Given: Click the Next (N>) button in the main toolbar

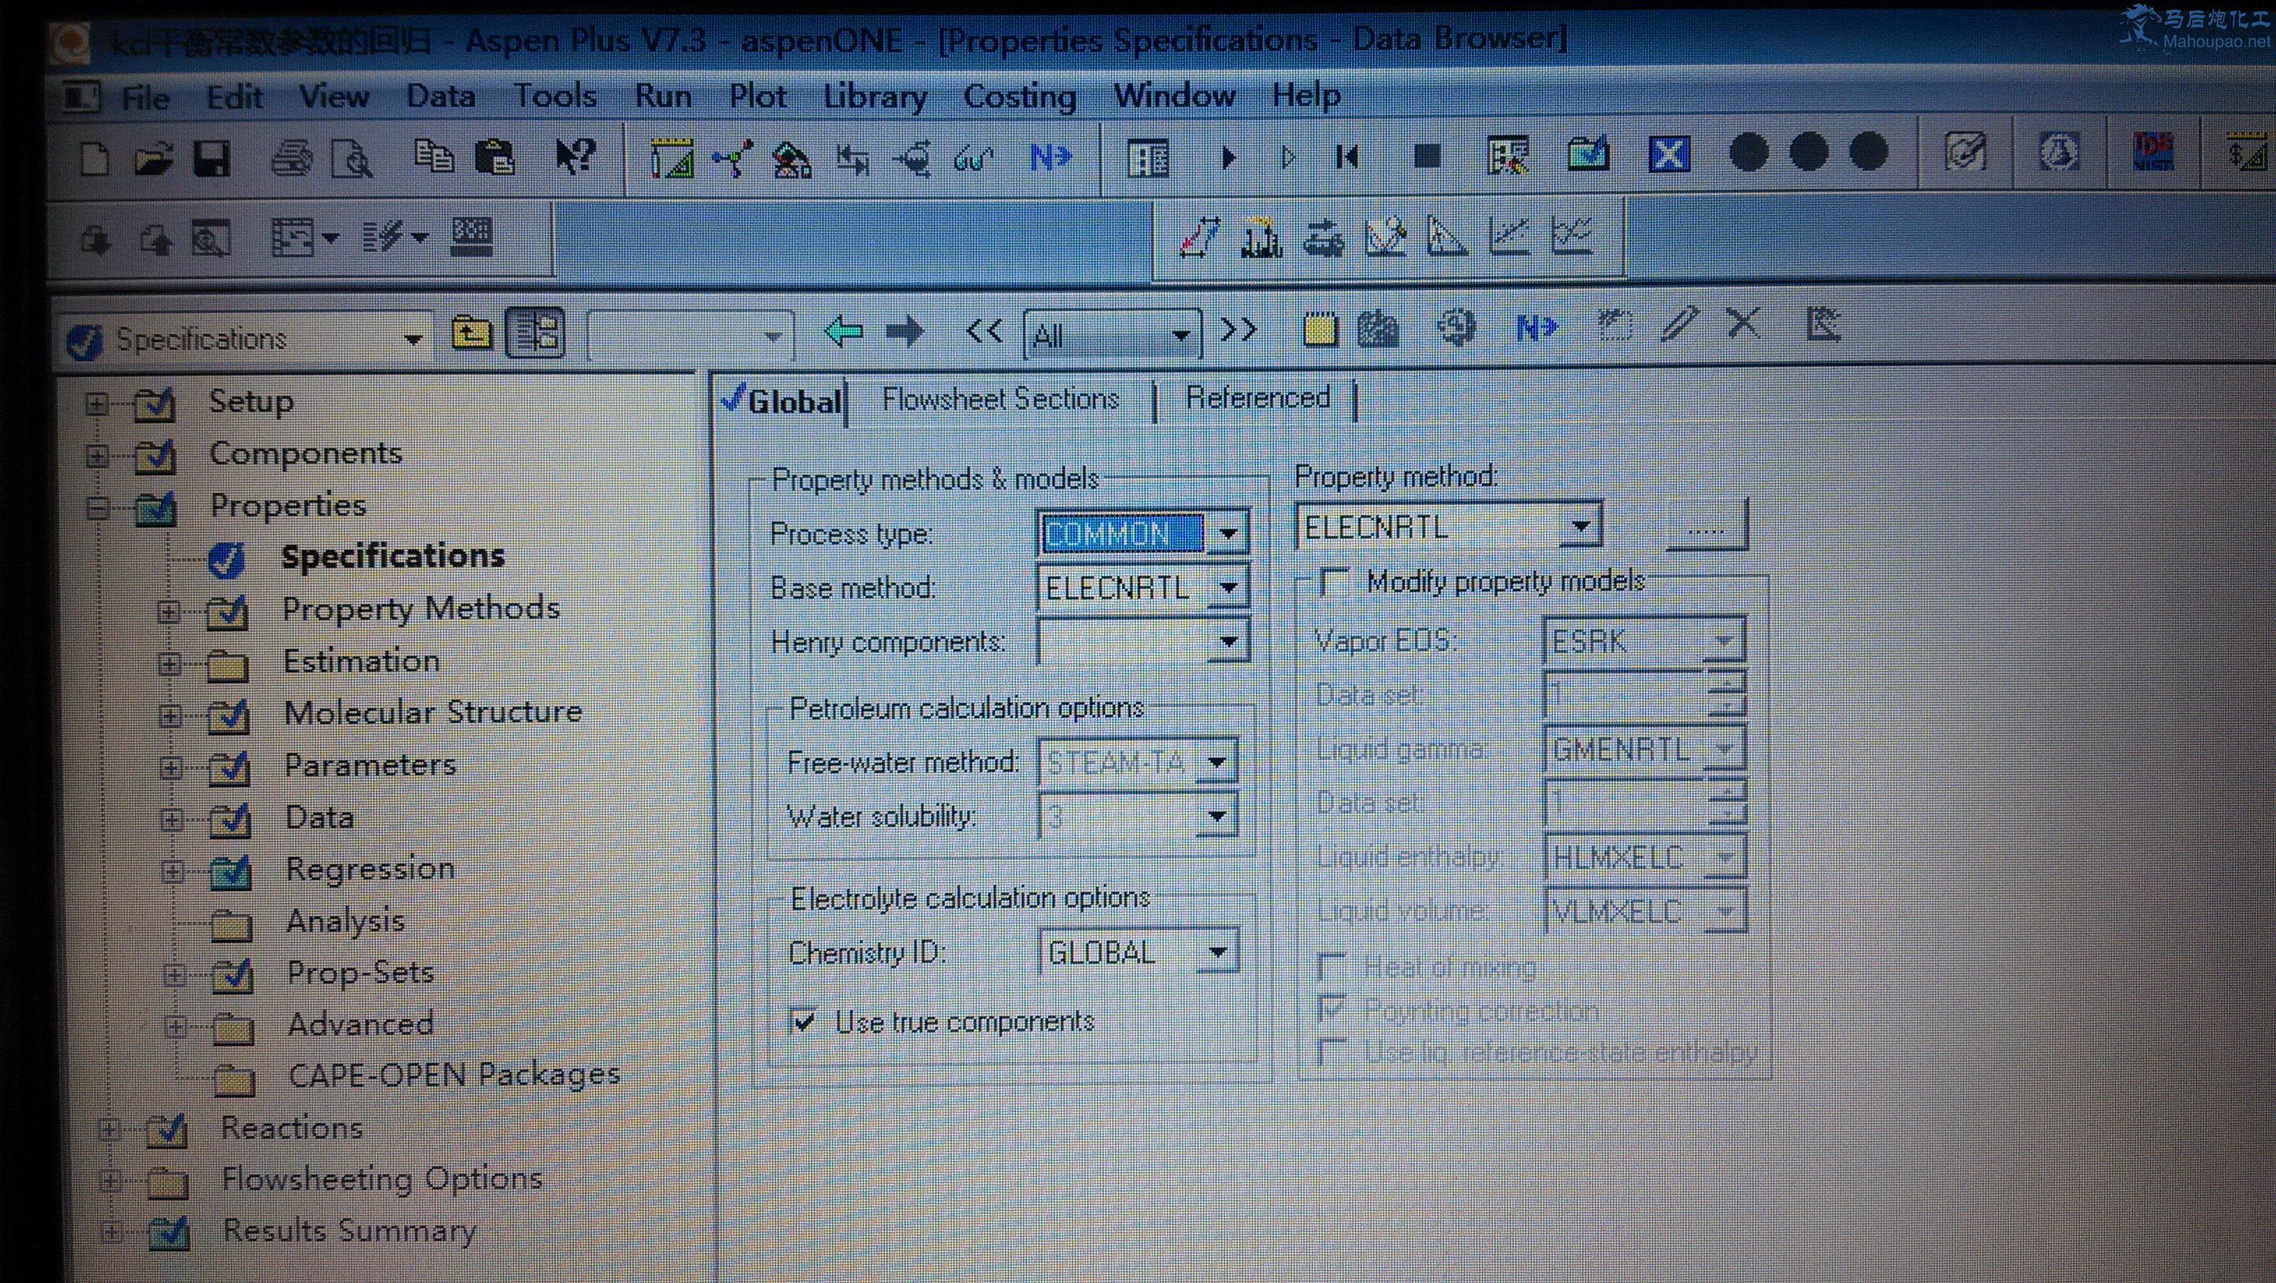Looking at the screenshot, I should (1051, 158).
